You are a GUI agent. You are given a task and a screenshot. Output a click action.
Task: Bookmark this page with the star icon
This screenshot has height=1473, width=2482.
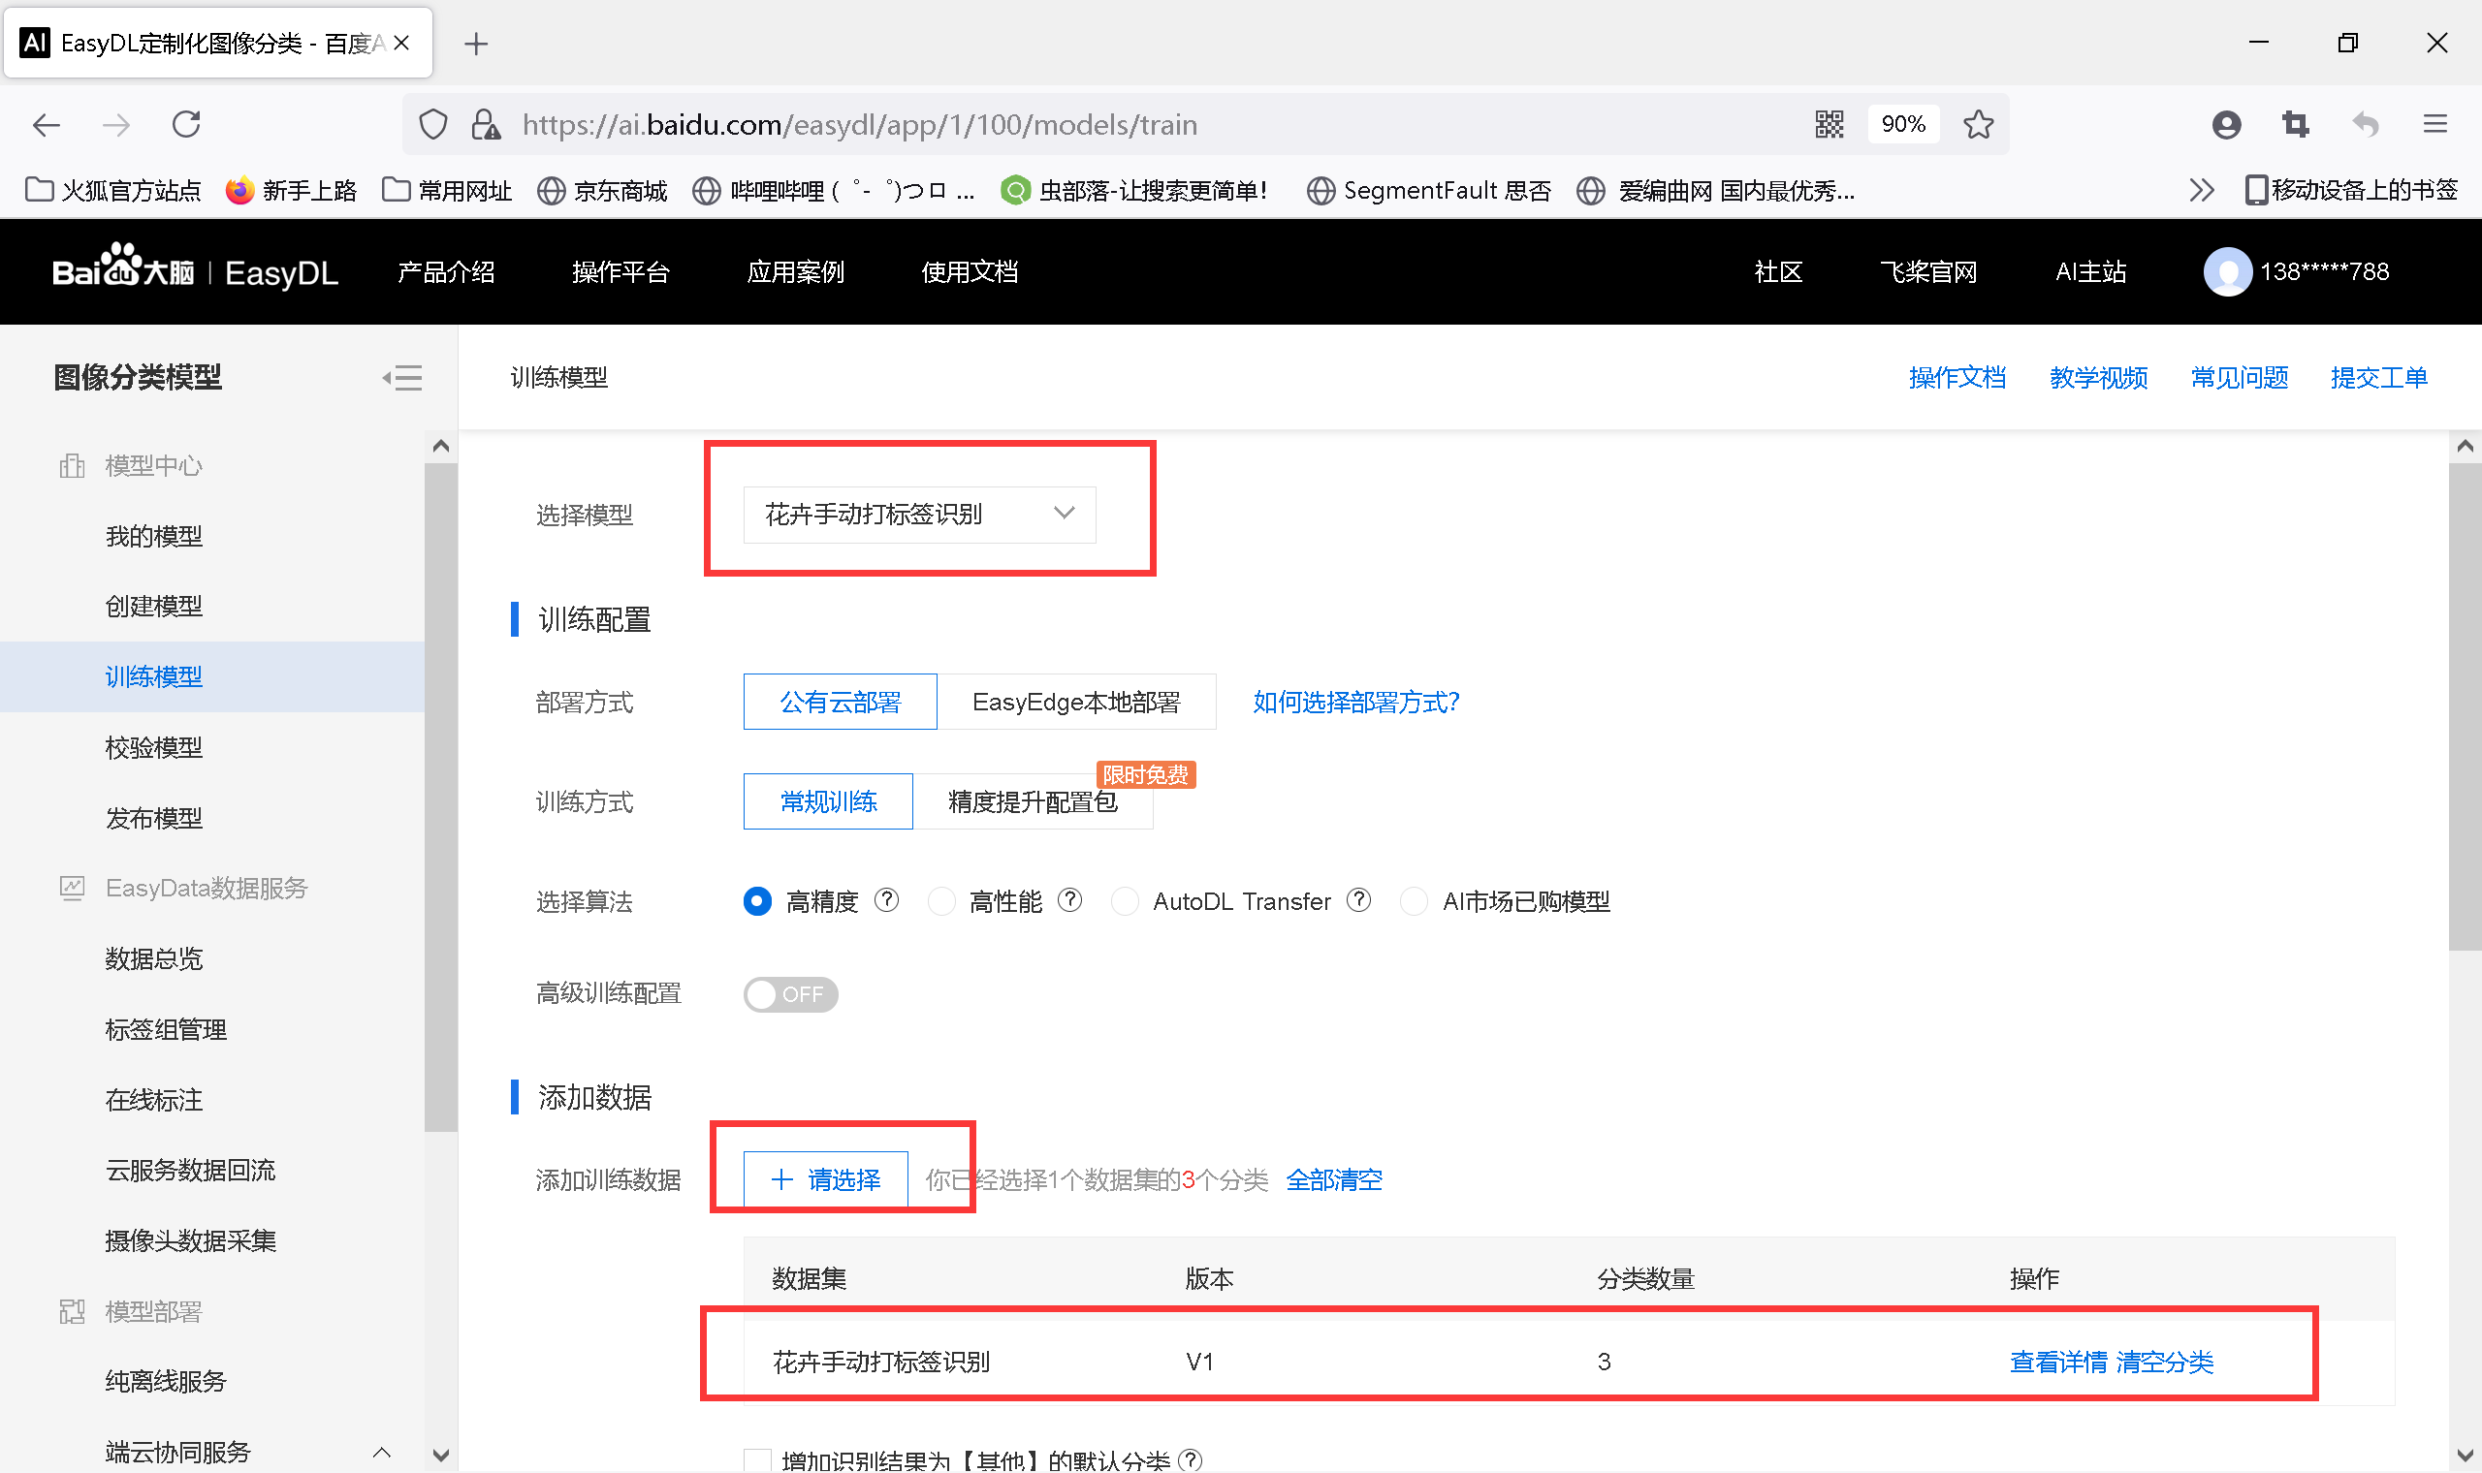[1978, 124]
